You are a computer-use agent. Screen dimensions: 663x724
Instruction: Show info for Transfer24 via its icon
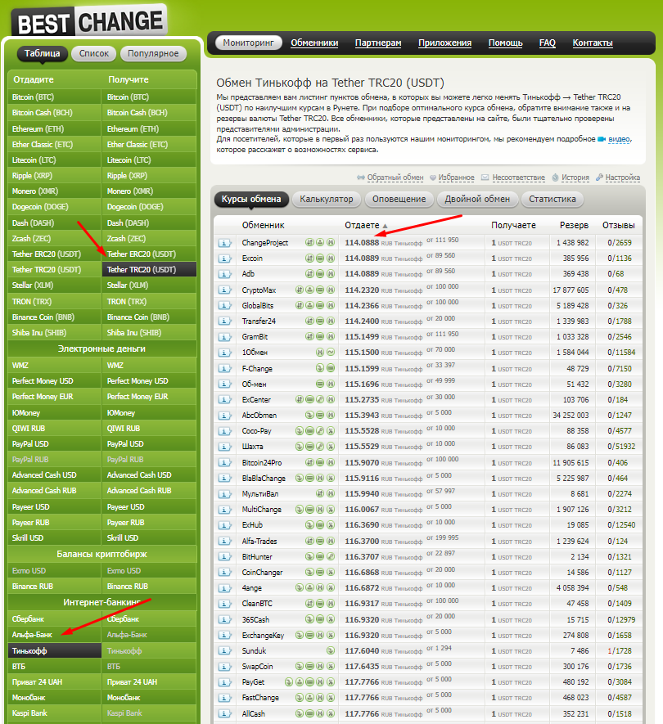pos(224,322)
